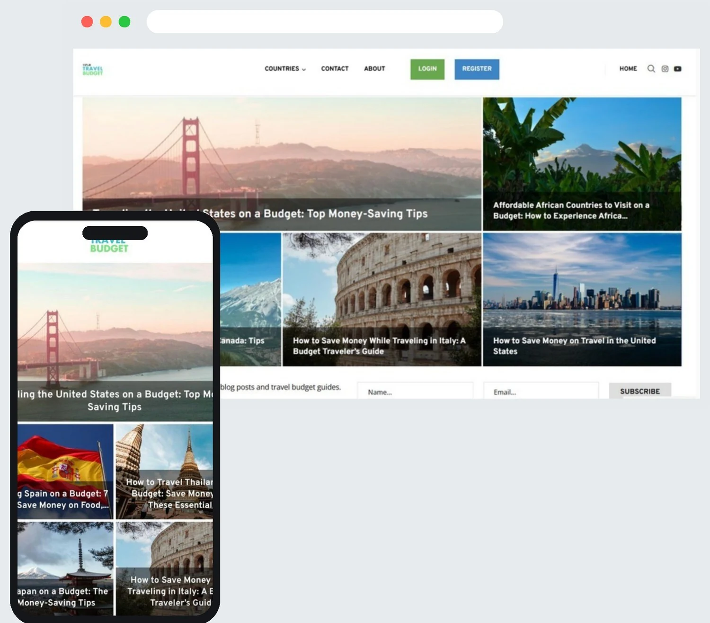Click the yellow minimize window dot
The width and height of the screenshot is (710, 623).
(106, 22)
